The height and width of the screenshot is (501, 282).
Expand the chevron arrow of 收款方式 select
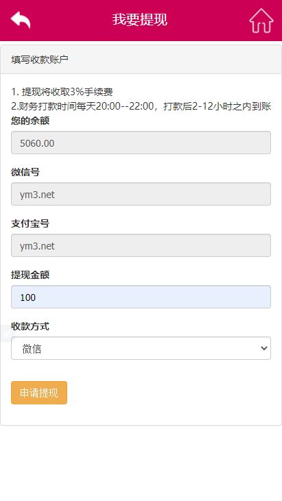(x=264, y=348)
